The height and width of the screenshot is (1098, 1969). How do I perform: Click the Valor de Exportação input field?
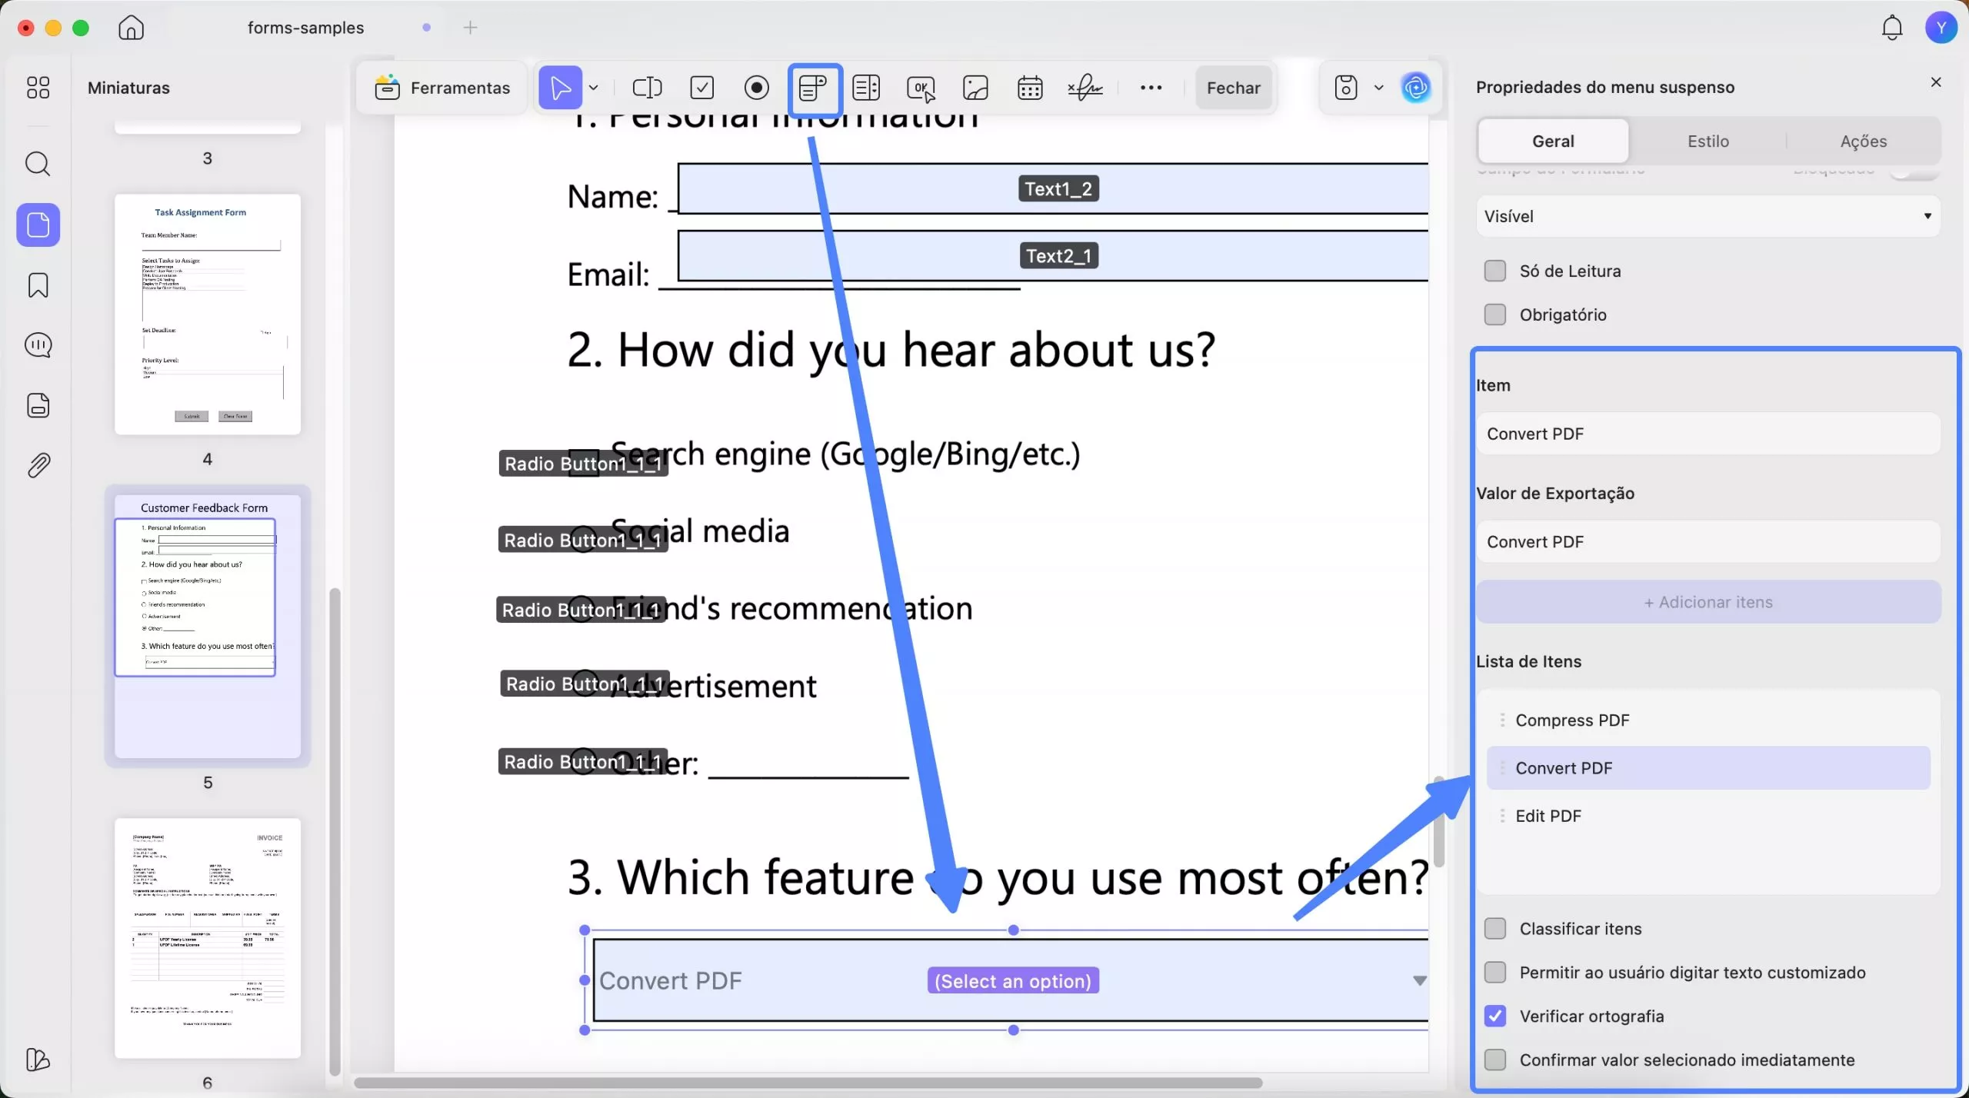tap(1707, 542)
